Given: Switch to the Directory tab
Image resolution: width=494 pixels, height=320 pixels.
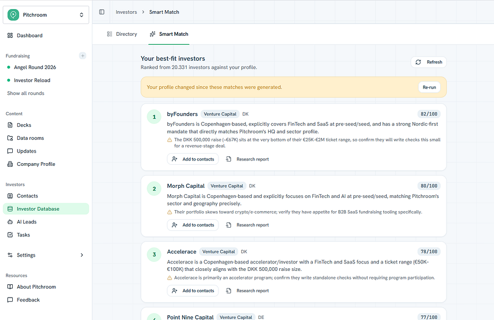Looking at the screenshot, I should [122, 34].
